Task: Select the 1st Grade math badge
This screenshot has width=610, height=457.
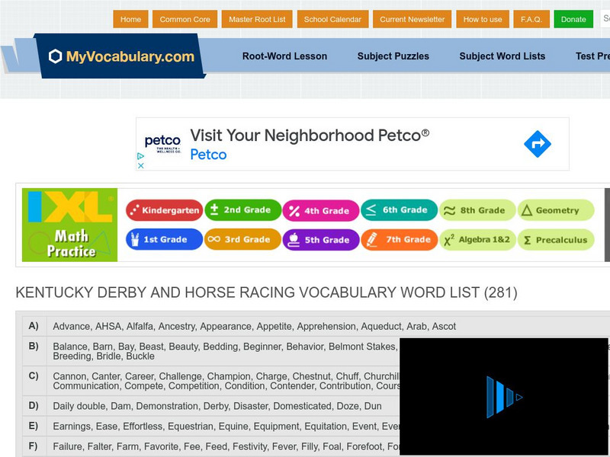Action: coord(164,239)
